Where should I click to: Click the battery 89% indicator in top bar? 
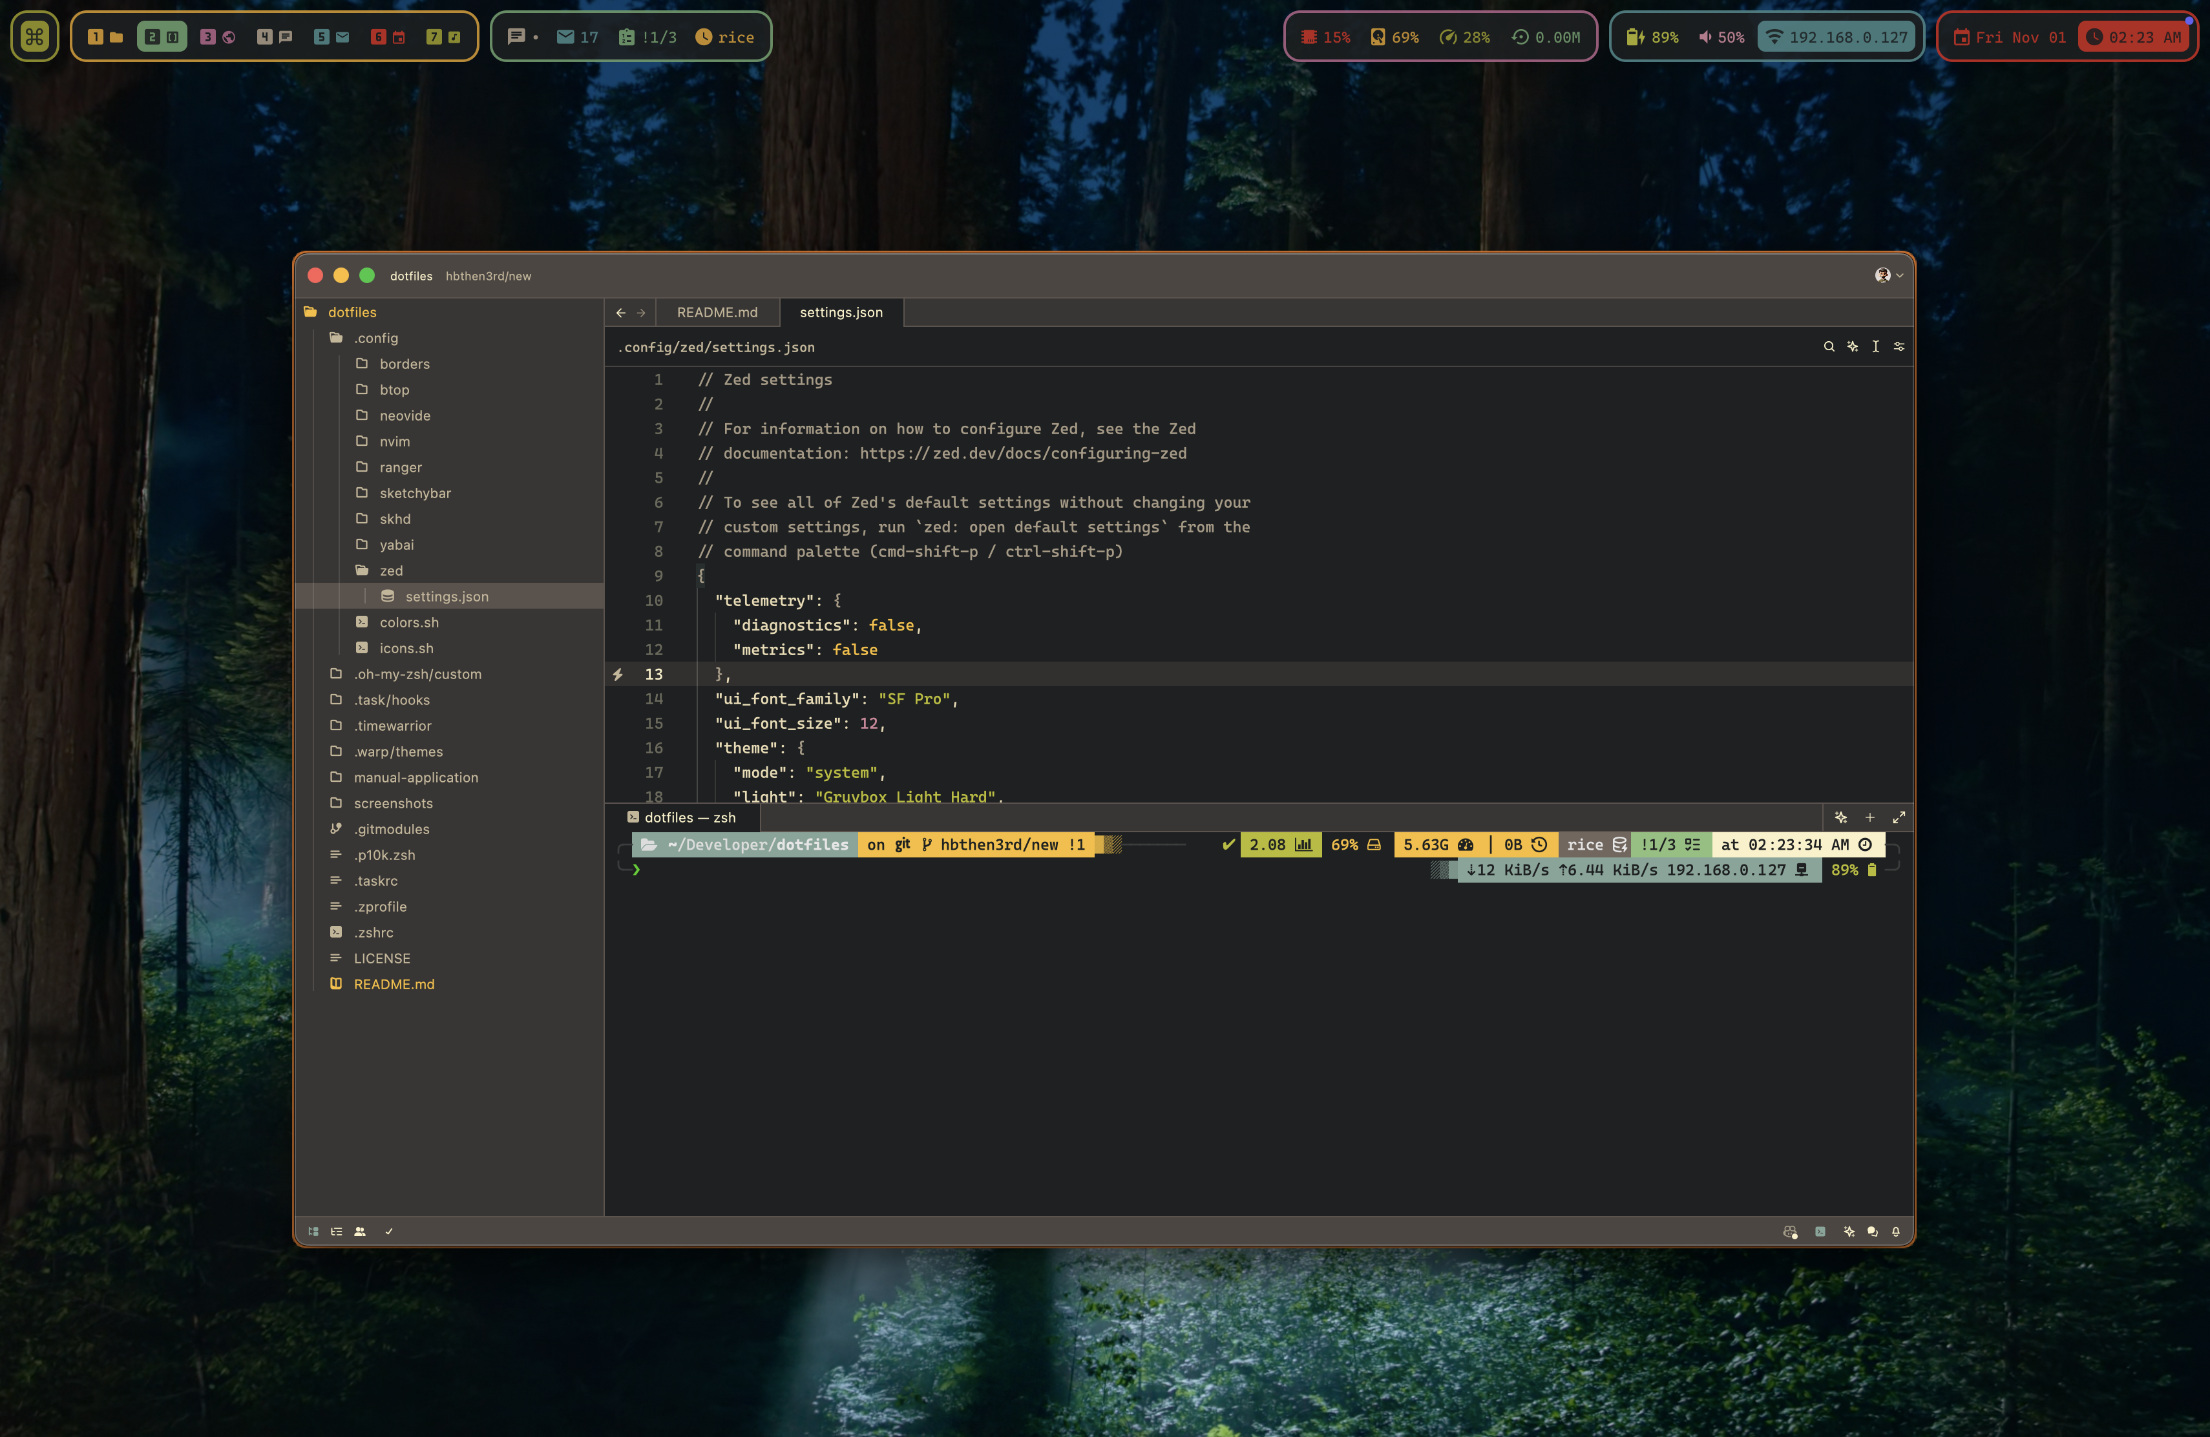point(1652,37)
